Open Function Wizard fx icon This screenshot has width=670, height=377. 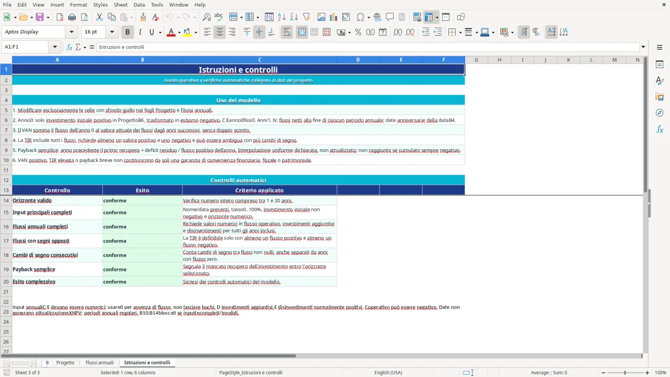click(x=70, y=47)
